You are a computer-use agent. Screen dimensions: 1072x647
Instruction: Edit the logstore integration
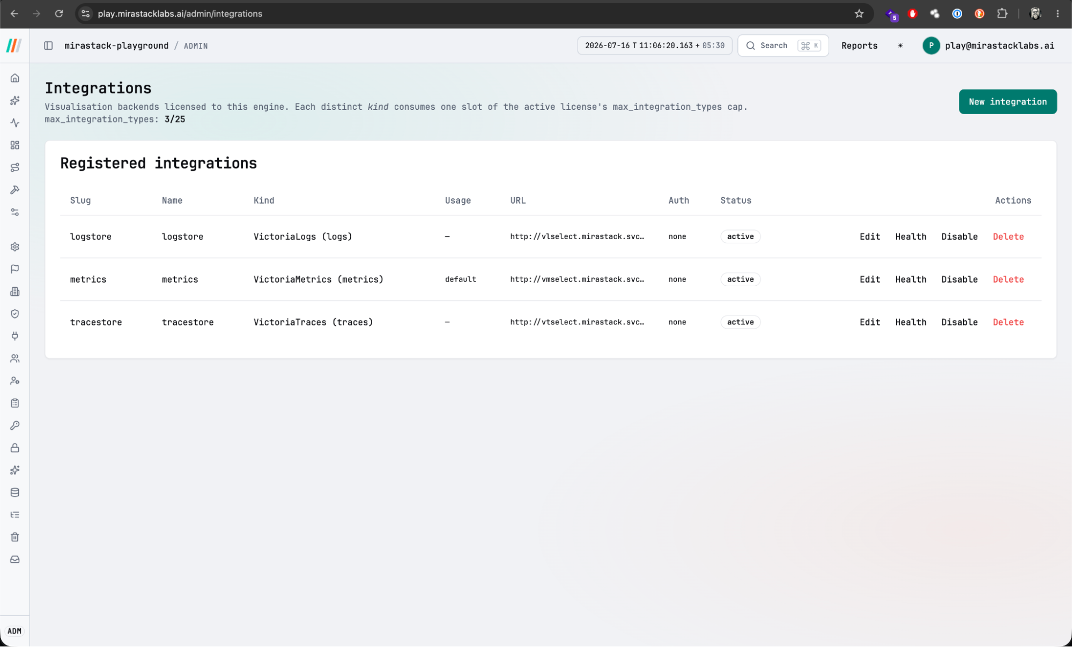(x=869, y=236)
